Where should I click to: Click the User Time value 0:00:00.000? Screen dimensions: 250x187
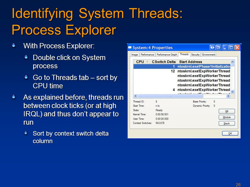[162, 119]
